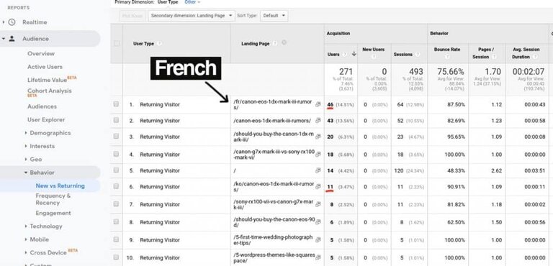Click the Audience person icon
This screenshot has height=266, width=553.
(x=12, y=39)
